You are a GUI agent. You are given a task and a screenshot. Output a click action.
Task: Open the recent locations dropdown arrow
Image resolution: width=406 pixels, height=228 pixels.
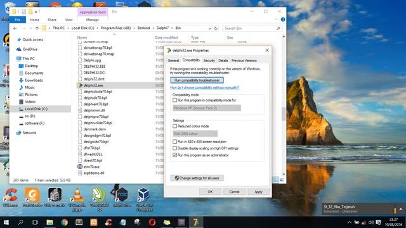pyautogui.click(x=30, y=28)
